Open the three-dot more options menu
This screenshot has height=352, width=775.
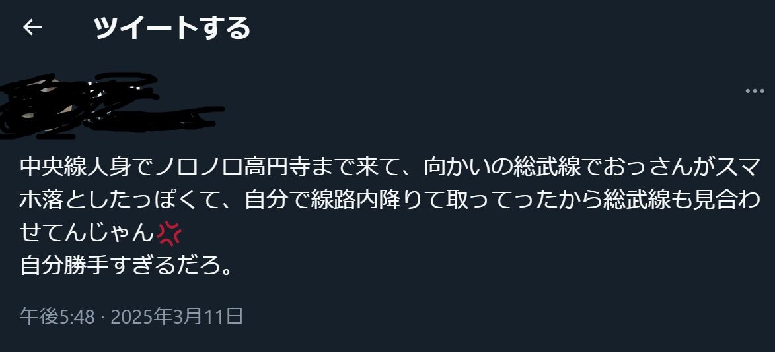tap(755, 91)
